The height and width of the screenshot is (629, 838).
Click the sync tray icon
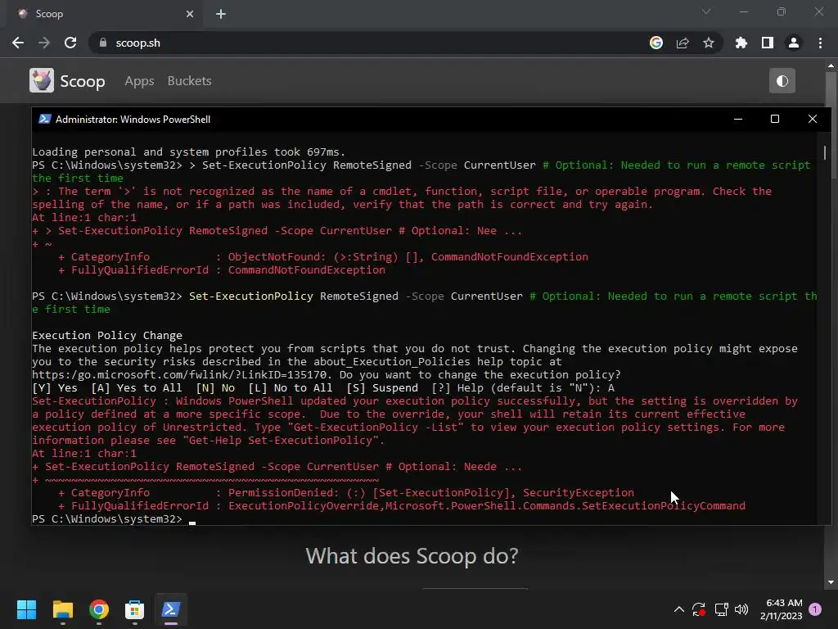coord(699,609)
